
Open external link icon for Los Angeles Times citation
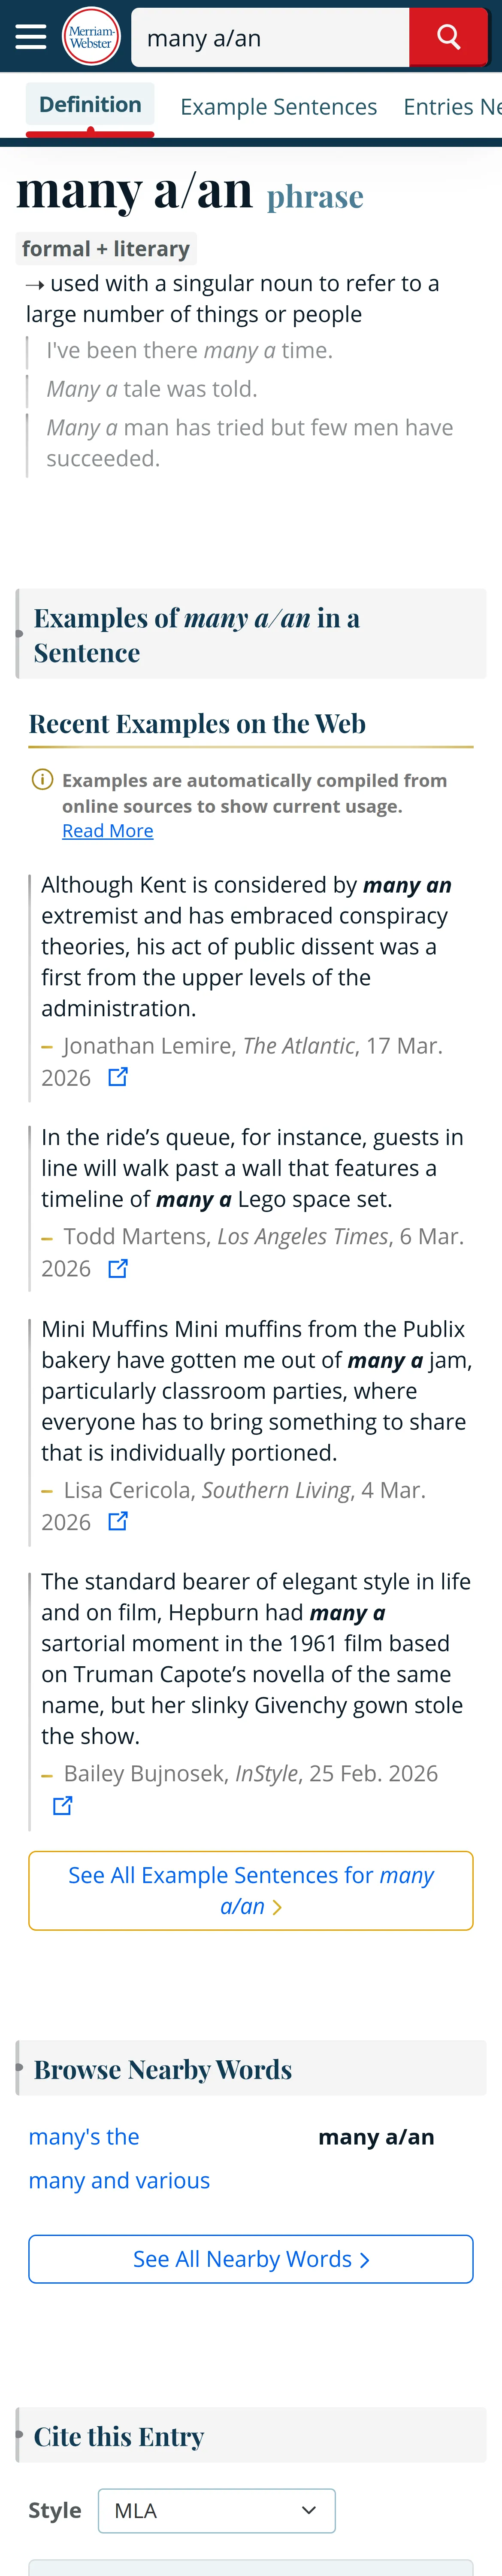click(x=118, y=1268)
